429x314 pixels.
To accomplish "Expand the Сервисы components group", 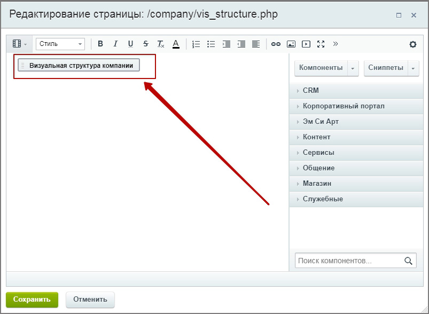I will point(318,153).
